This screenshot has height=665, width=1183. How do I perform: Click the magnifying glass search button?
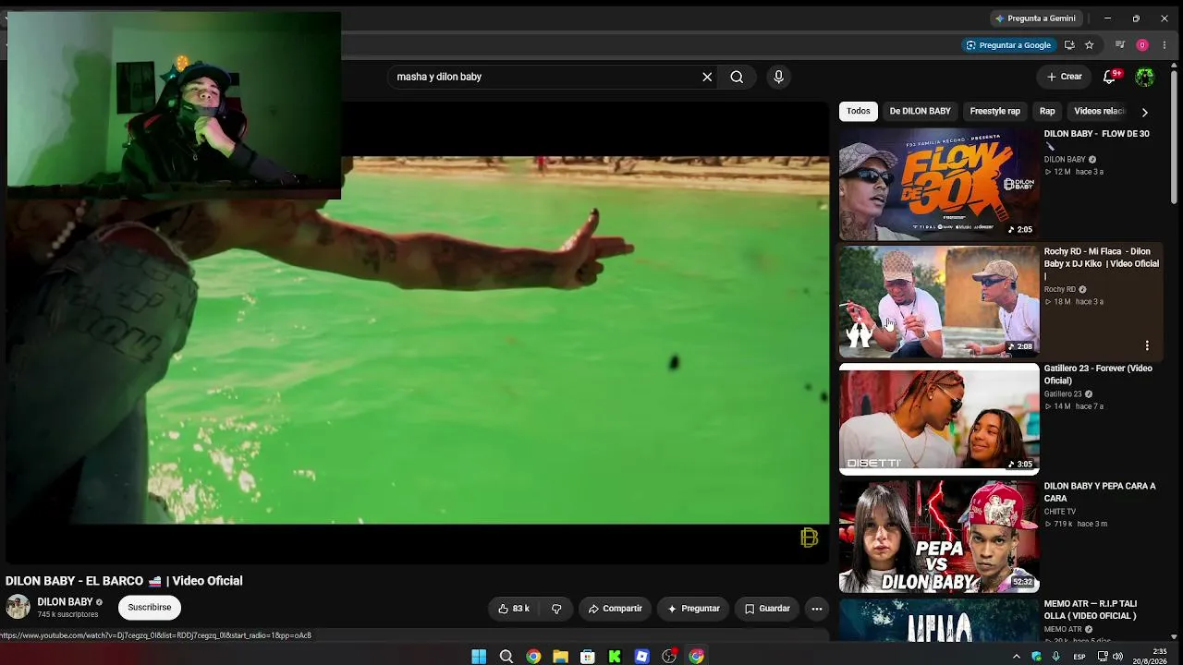pos(737,77)
